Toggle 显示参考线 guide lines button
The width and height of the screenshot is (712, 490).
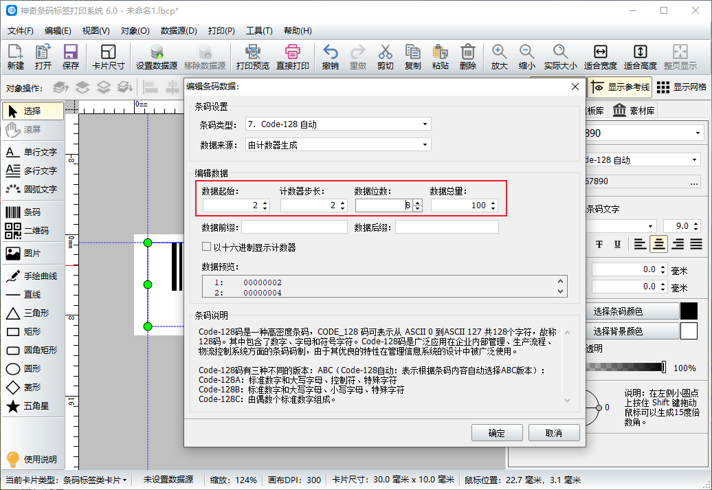pos(620,87)
